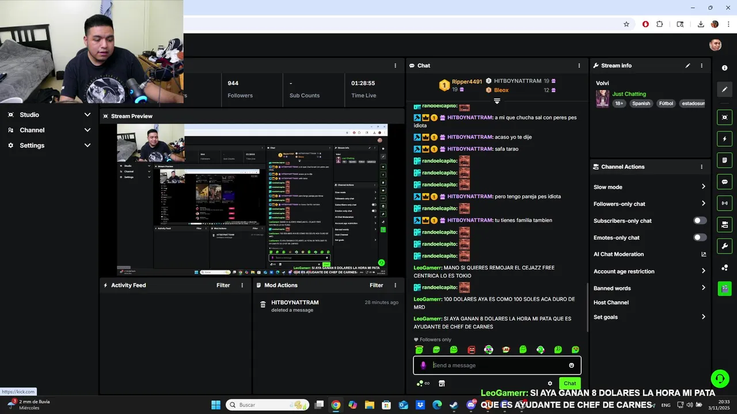Open the shop icon below message box

click(442, 384)
